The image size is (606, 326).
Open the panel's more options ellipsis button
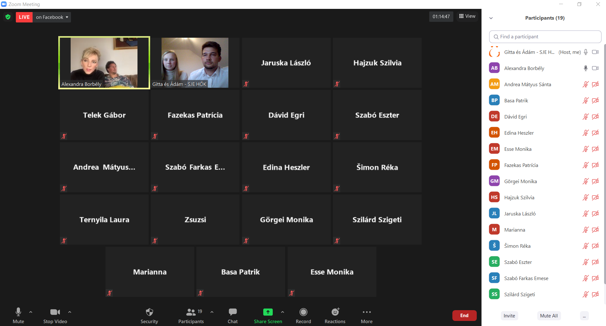584,316
